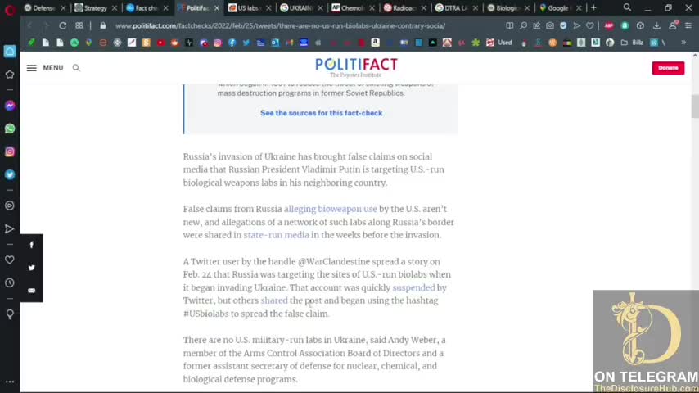Open the sidebar home icon
Screen dimensions: 699x393
[10, 52]
